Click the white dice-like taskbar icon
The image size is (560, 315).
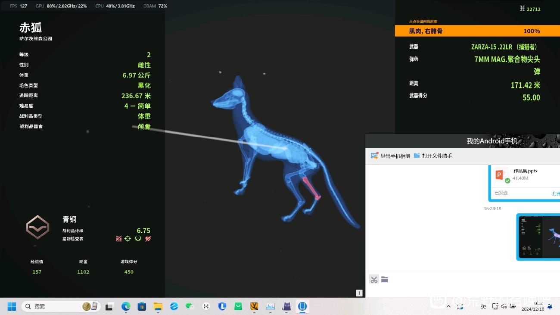(x=206, y=306)
